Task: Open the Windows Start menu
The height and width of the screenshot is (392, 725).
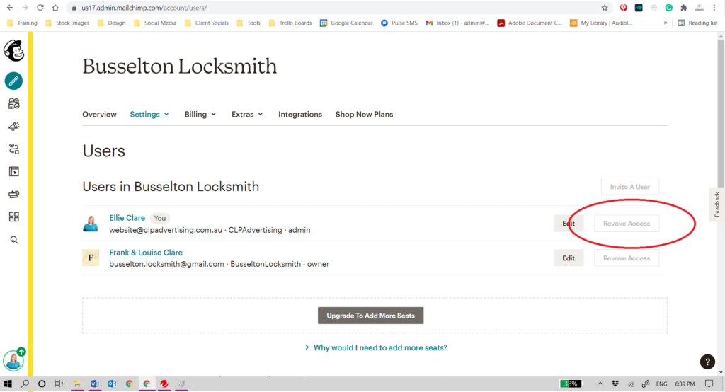Action: pos(8,384)
